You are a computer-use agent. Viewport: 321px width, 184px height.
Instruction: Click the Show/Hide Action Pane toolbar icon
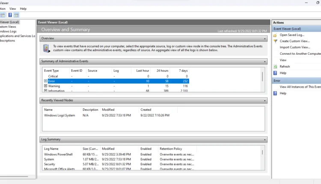pos(16,15)
